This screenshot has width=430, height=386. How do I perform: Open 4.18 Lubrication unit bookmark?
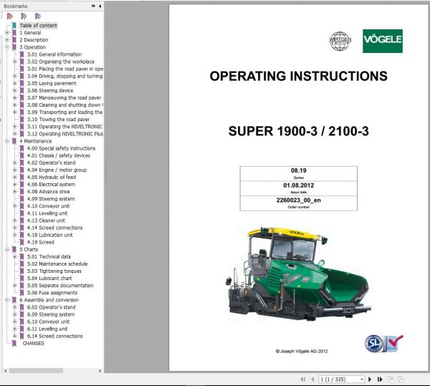tap(50, 235)
